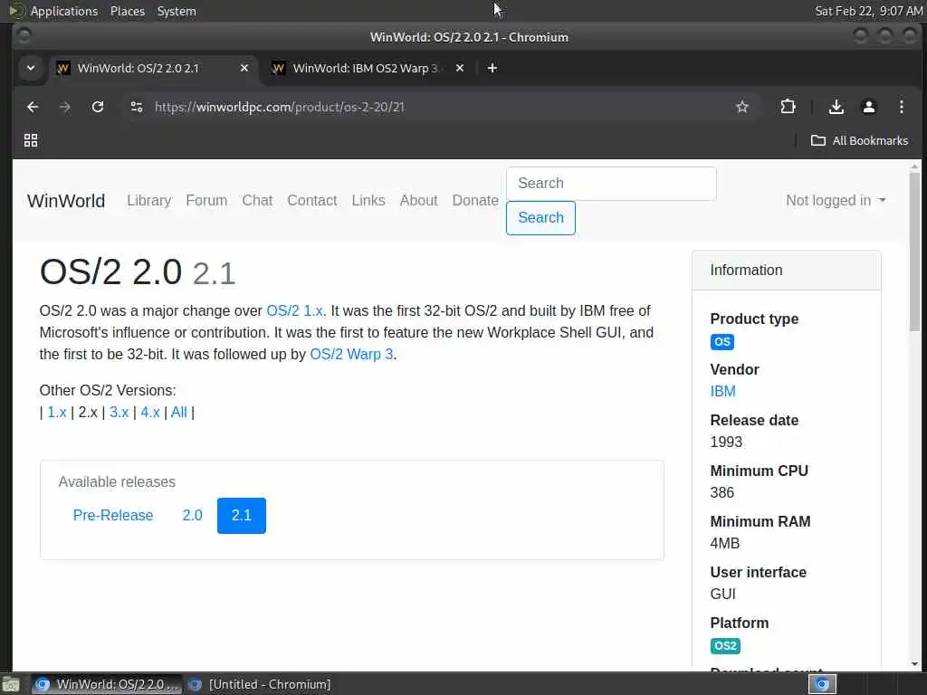This screenshot has width=927, height=695.
Task: Open the All Bookmarks folder
Action: coord(859,140)
